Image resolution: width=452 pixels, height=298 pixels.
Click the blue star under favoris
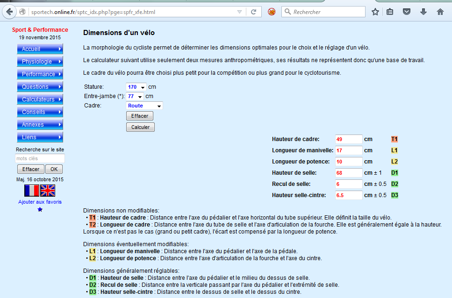tap(40, 210)
